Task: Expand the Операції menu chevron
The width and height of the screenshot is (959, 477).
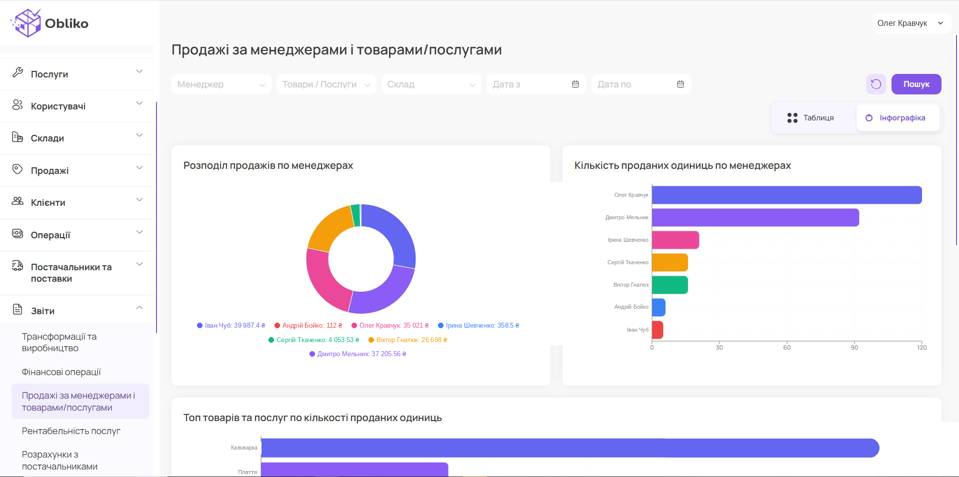Action: click(x=139, y=232)
